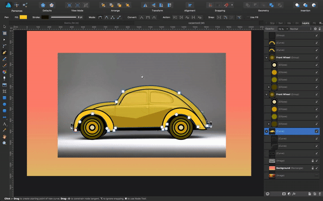
Task: Toggle visibility of the Background rectangle layer
Action: pyautogui.click(x=317, y=168)
